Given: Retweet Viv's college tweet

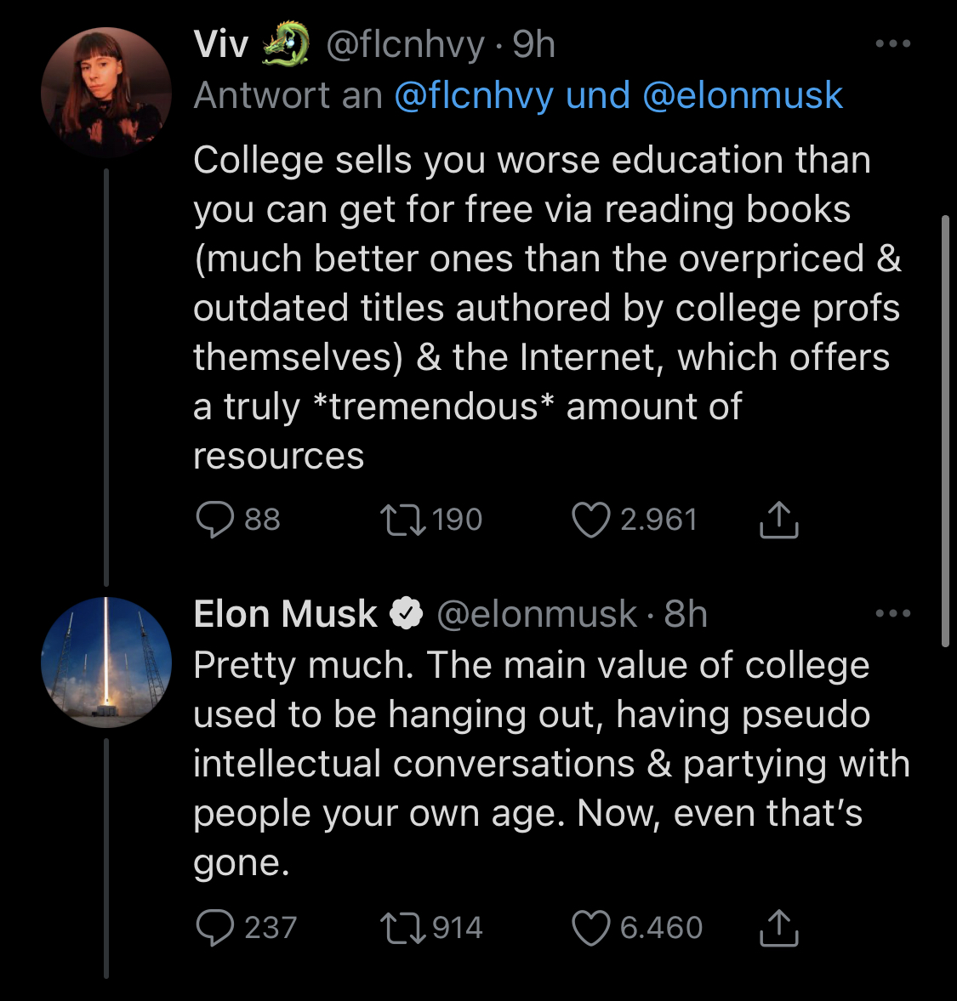Looking at the screenshot, I should point(403,520).
